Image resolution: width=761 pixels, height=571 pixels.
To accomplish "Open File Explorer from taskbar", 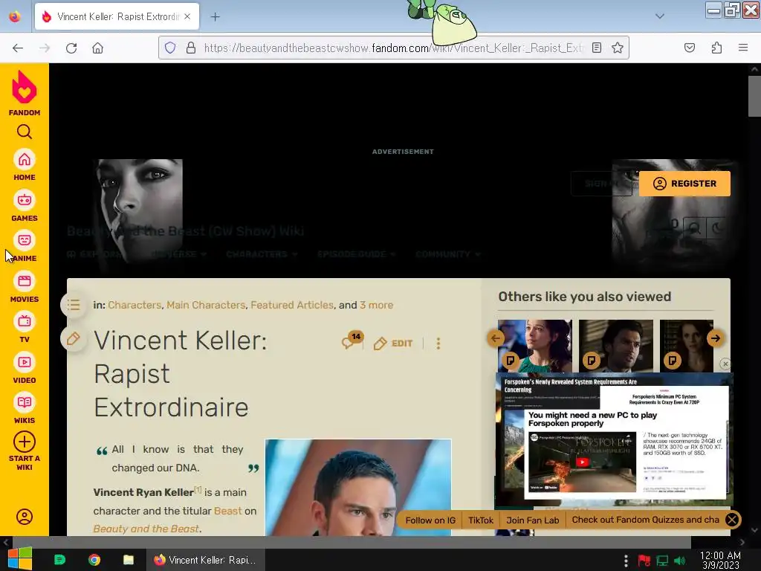I will pos(128,560).
